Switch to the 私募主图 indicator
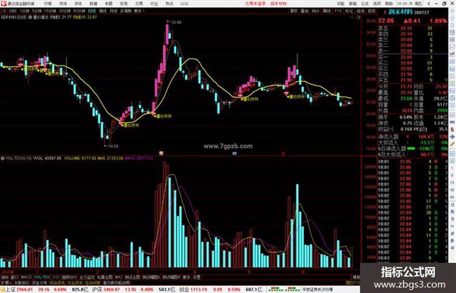The image size is (456, 293). pyautogui.click(x=105, y=277)
